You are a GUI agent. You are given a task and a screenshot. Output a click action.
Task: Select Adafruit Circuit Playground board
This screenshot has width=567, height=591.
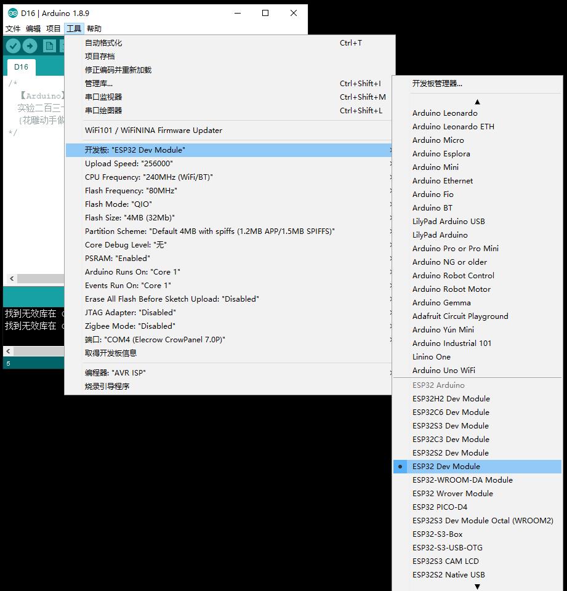pos(477,316)
